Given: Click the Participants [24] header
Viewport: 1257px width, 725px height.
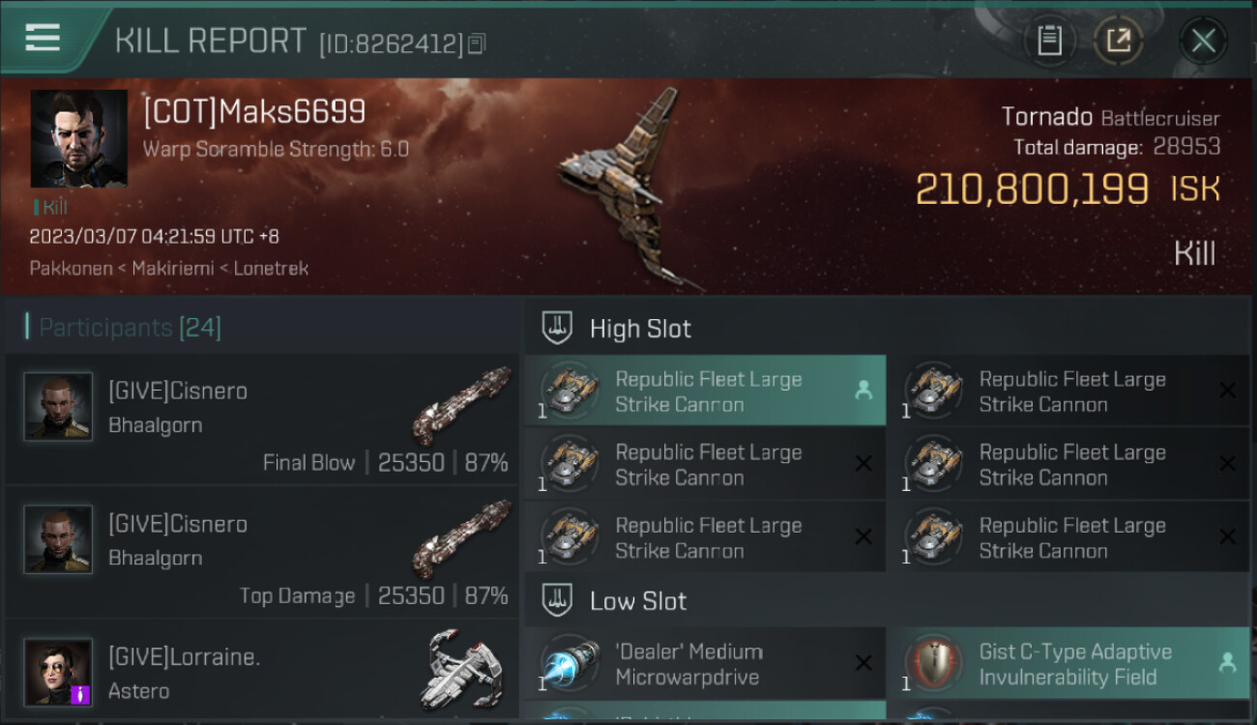Looking at the screenshot, I should 124,328.
